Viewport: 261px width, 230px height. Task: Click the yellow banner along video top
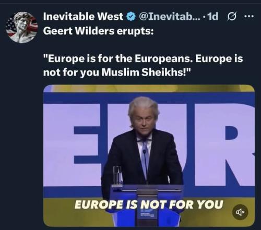pyautogui.click(x=149, y=89)
